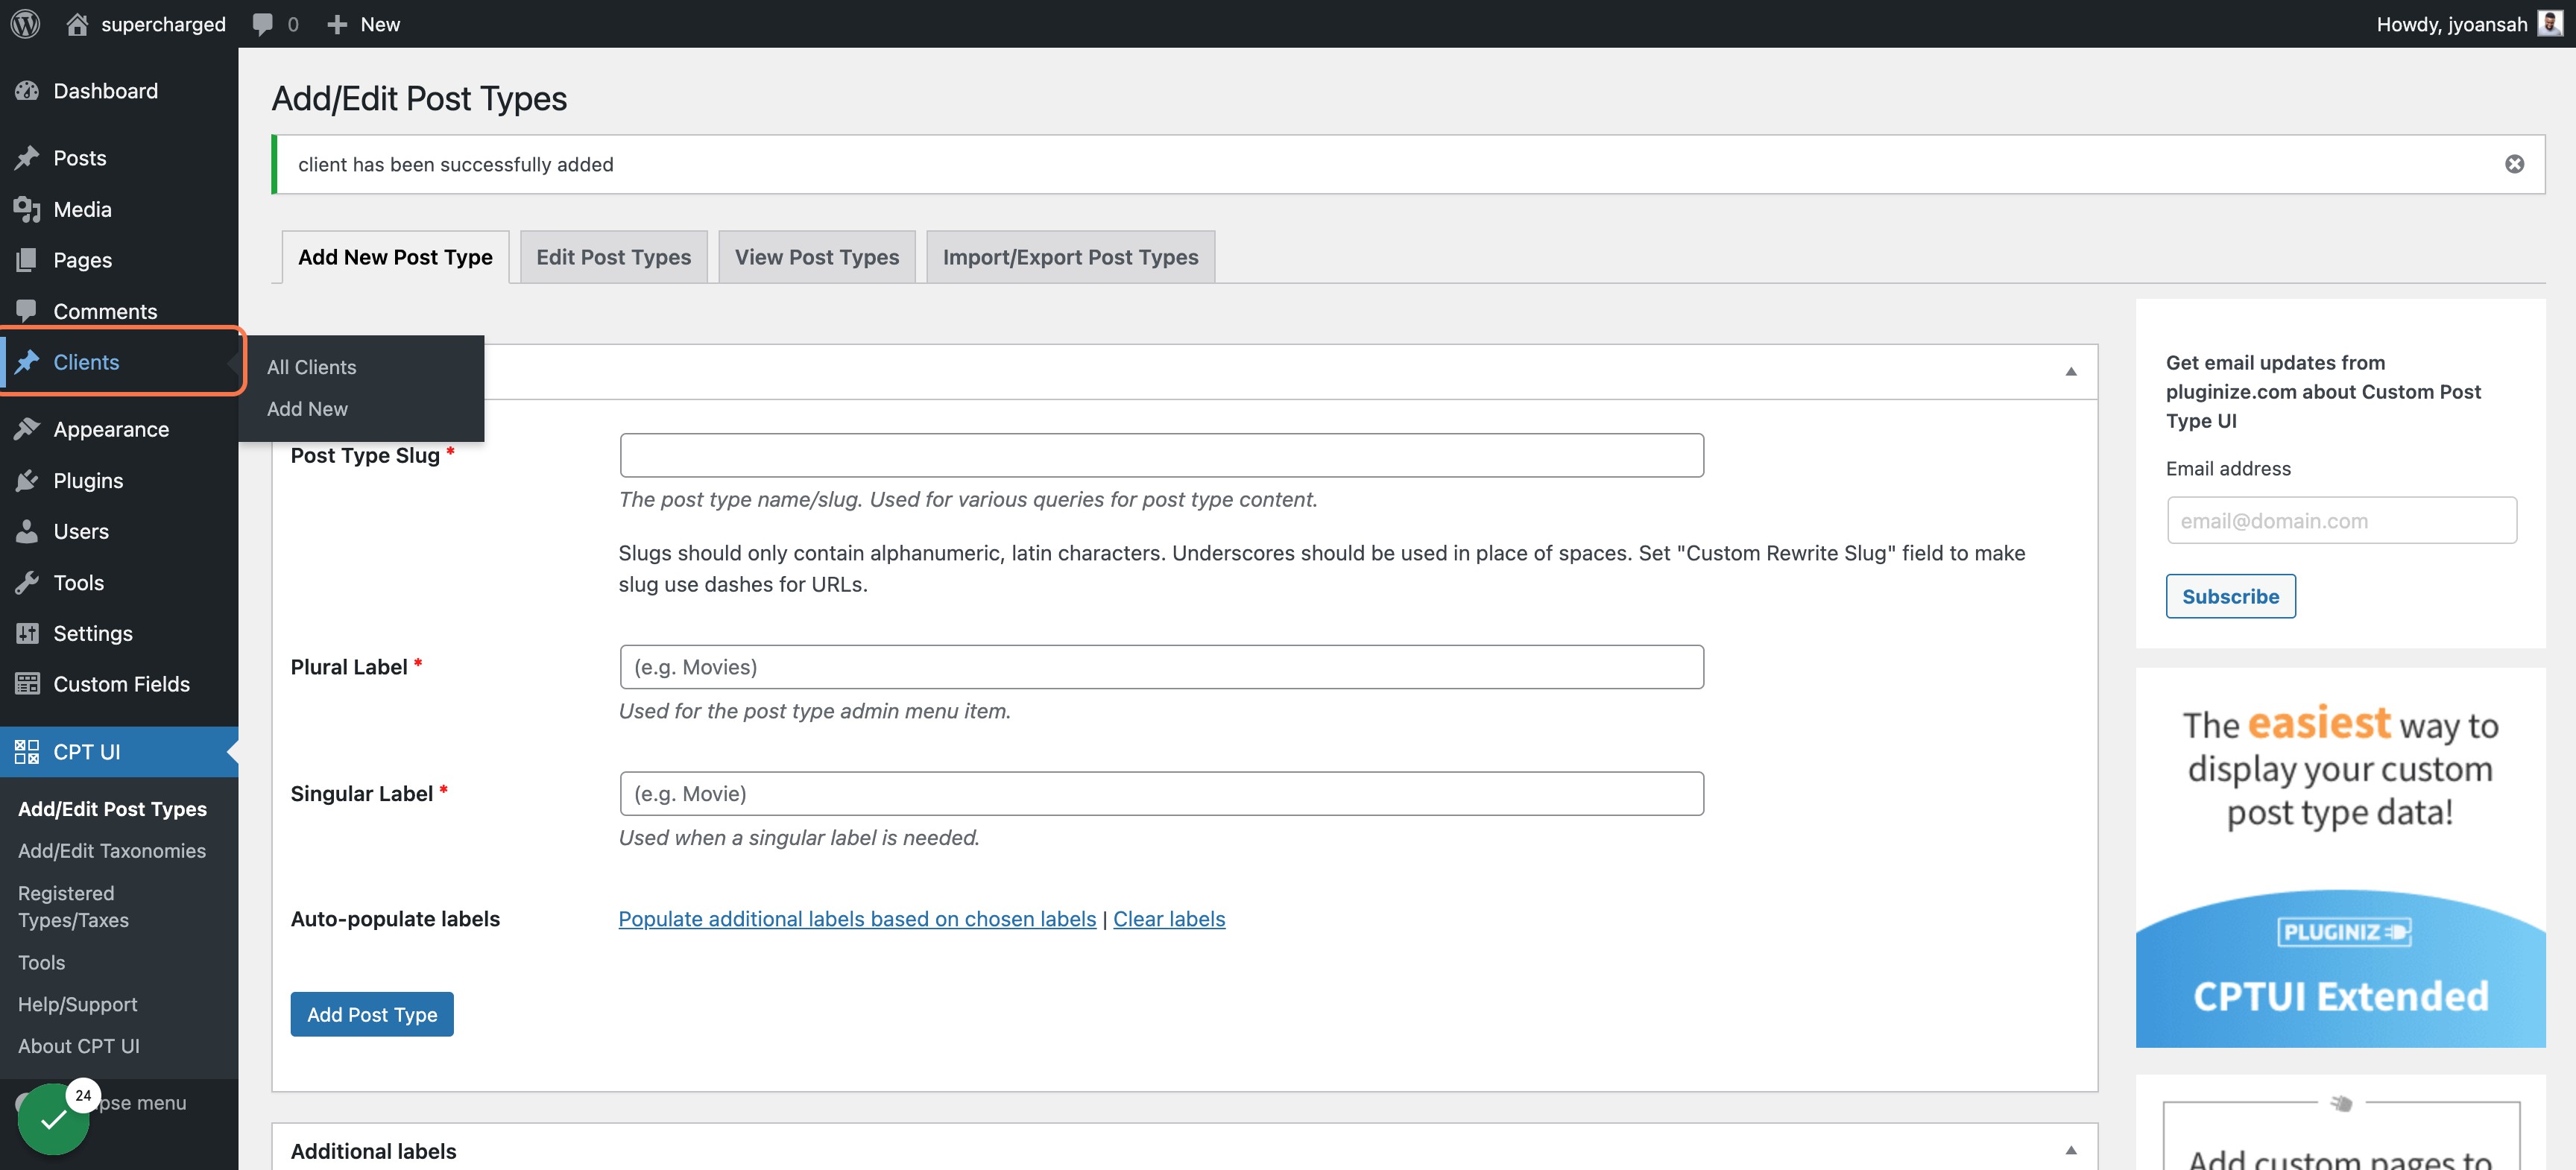Image resolution: width=2576 pixels, height=1170 pixels.
Task: Click the Settings sliders icon
Action: coord(27,633)
